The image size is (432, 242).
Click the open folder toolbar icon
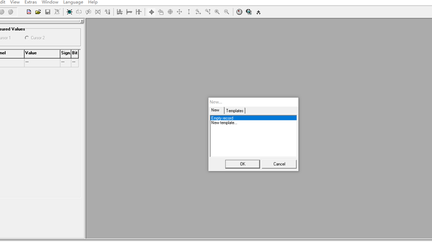pyautogui.click(x=38, y=12)
